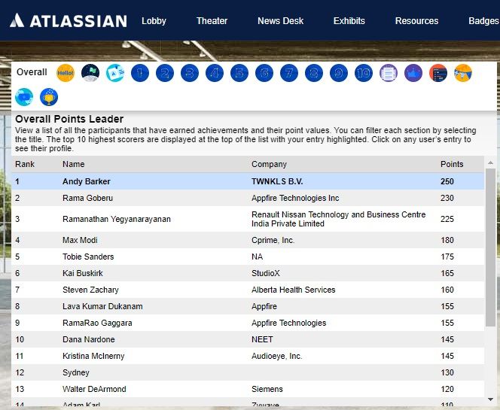Click the 225 points value
The width and height of the screenshot is (500, 410).
(x=447, y=219)
